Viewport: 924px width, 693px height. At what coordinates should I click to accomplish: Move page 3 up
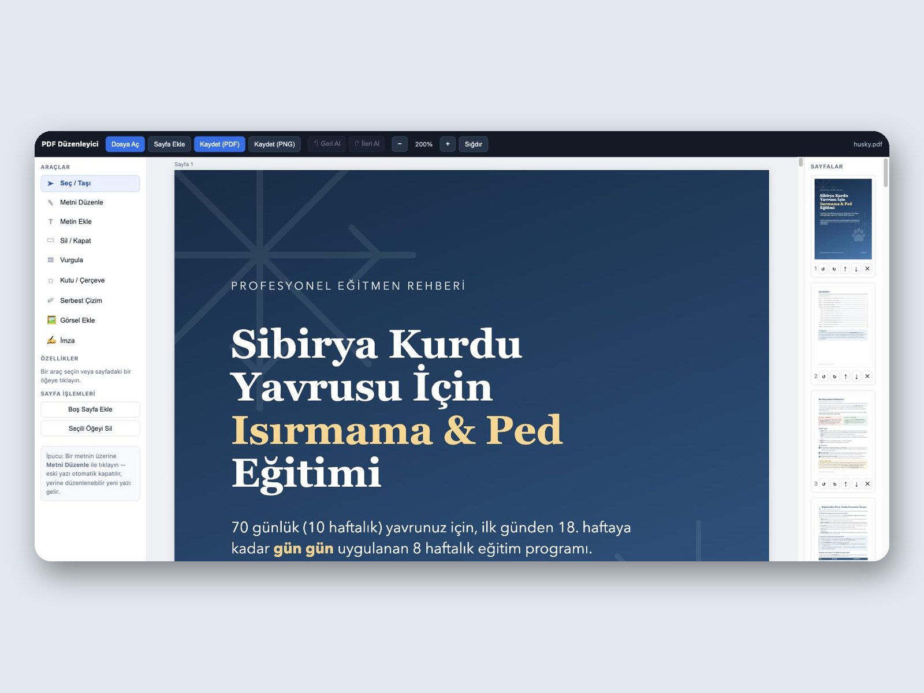(845, 484)
